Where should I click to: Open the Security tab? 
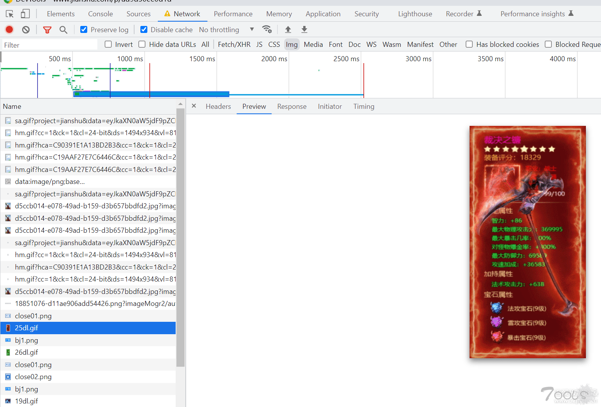[x=366, y=14]
